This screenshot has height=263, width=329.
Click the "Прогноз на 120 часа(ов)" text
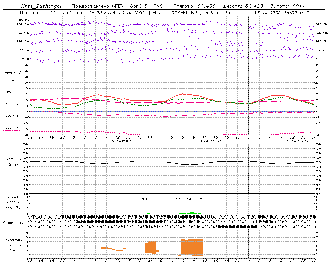(49, 13)
